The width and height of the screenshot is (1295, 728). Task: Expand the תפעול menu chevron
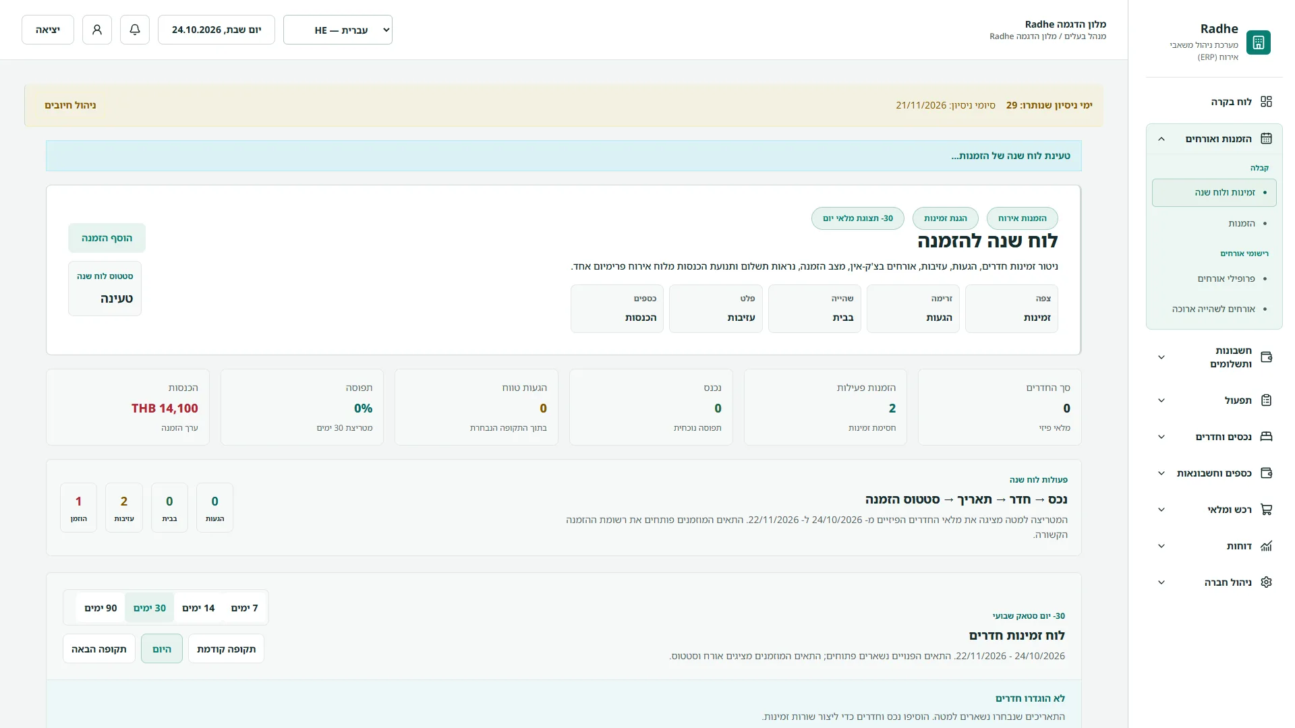tap(1161, 400)
